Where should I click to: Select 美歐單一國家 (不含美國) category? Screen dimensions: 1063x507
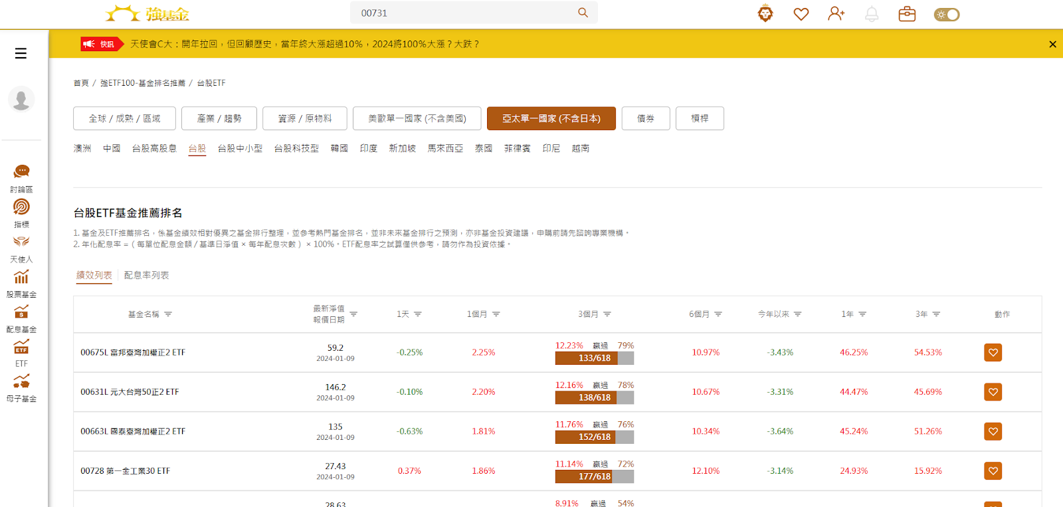click(417, 118)
